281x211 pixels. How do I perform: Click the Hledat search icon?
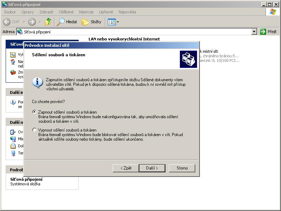[61, 22]
